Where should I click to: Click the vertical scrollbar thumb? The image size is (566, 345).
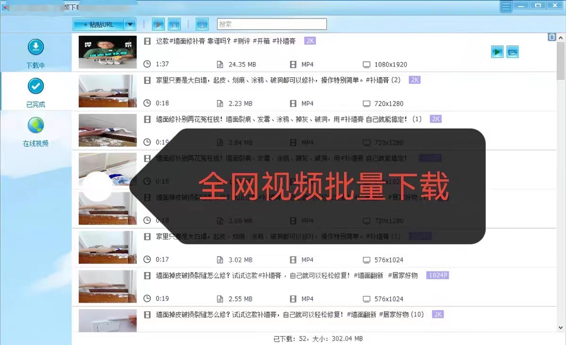(x=561, y=60)
